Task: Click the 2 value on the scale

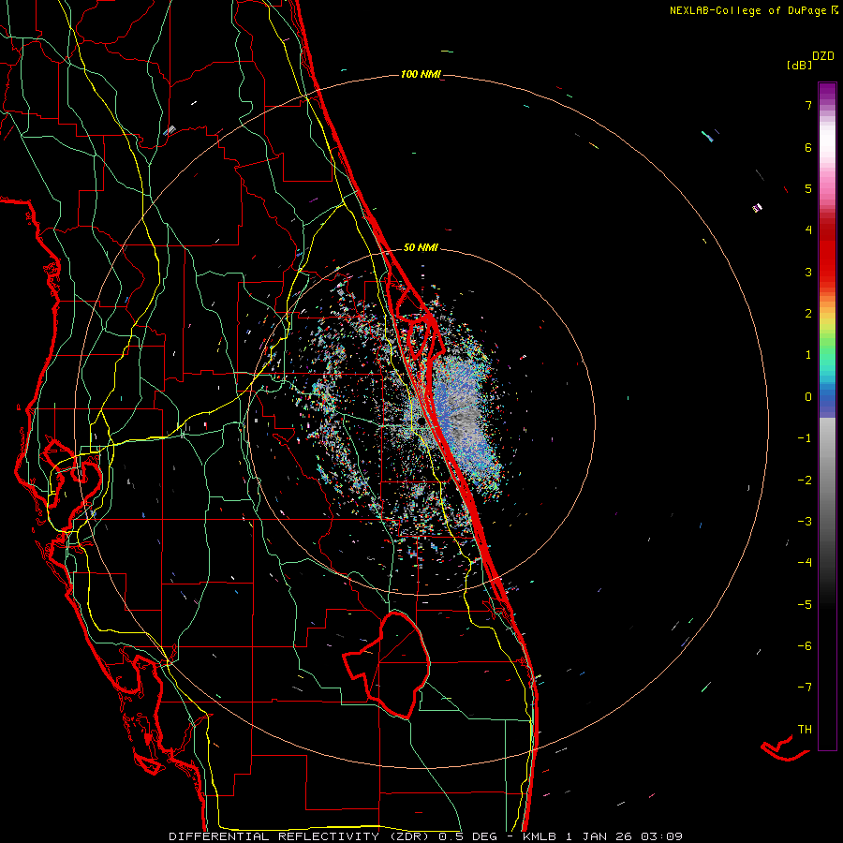Action: coord(808,314)
